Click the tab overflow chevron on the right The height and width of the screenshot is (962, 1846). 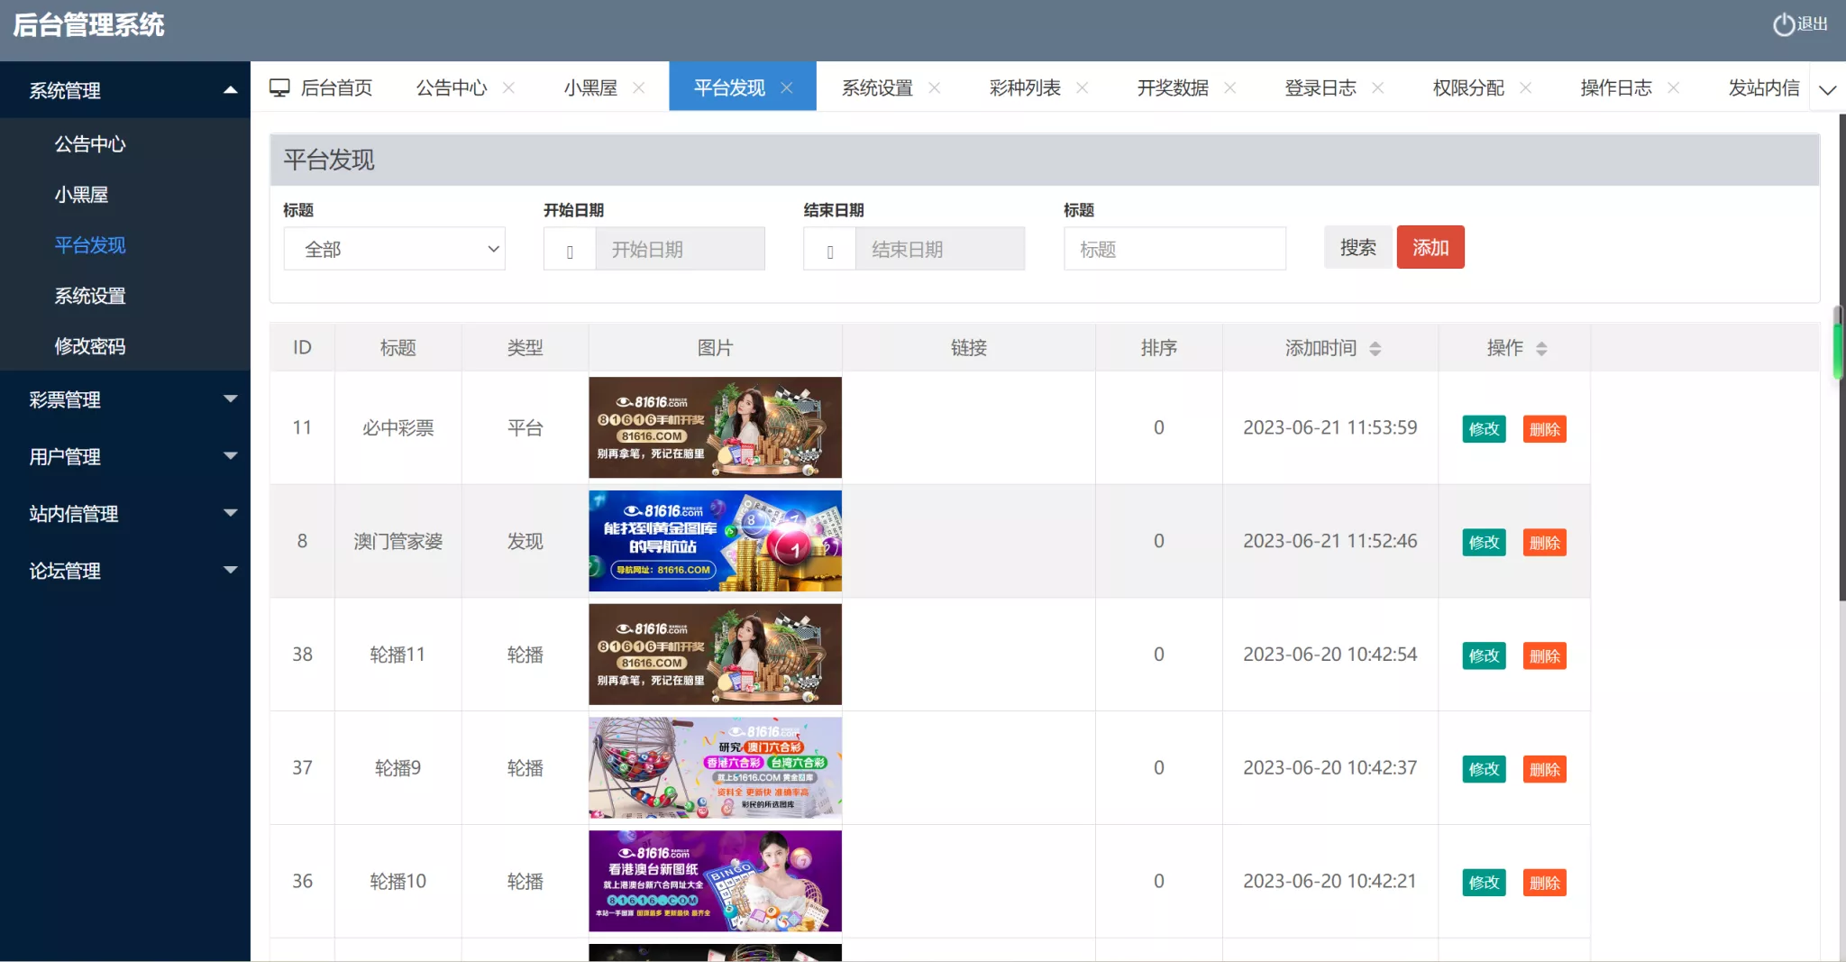(1828, 89)
